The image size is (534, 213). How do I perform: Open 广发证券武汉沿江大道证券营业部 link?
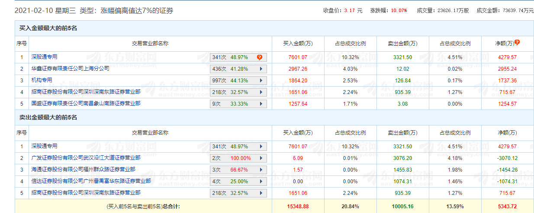86,158
